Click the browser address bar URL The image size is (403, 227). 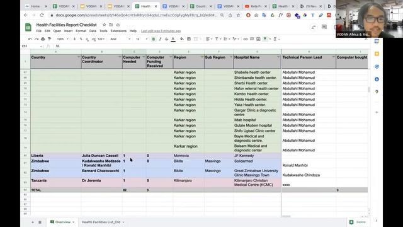136,15
